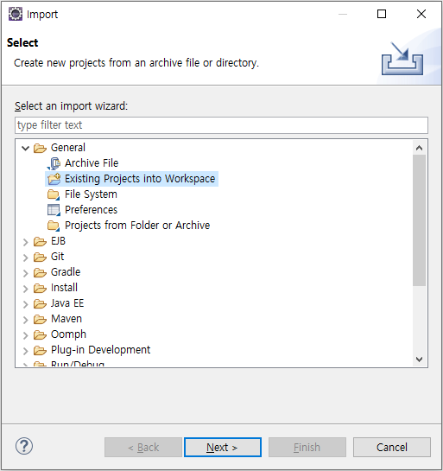Click the scroll down arrow in wizard list
This screenshot has width=443, height=471.
pos(420,360)
